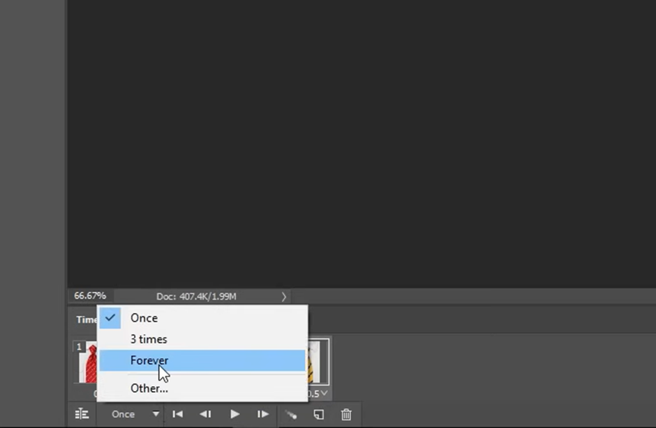This screenshot has height=428, width=656.
Task: Click the Tween animation frames icon
Action: [290, 414]
